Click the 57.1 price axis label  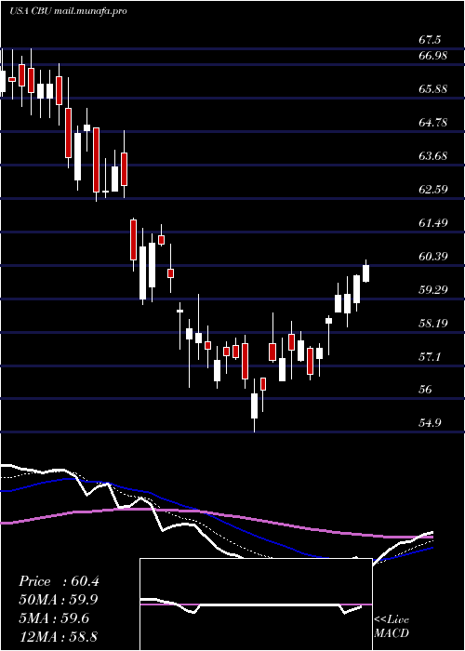430,356
